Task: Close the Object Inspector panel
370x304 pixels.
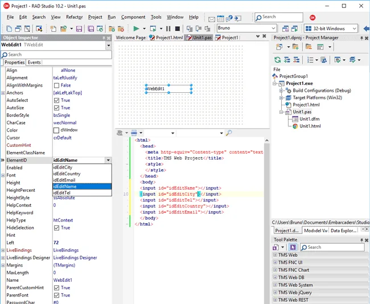Action: coord(109,38)
